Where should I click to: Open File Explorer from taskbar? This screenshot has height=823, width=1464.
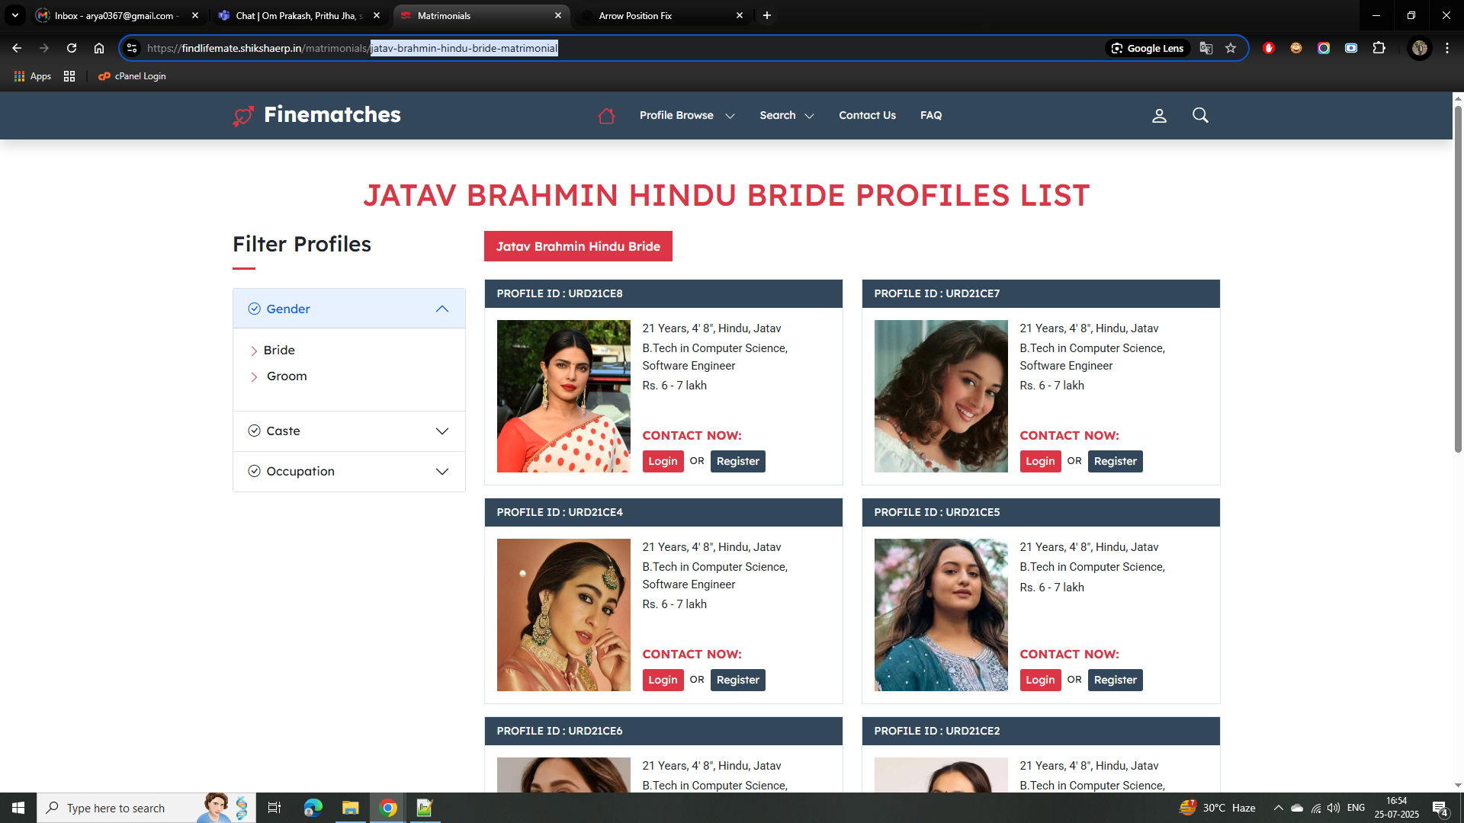point(350,808)
